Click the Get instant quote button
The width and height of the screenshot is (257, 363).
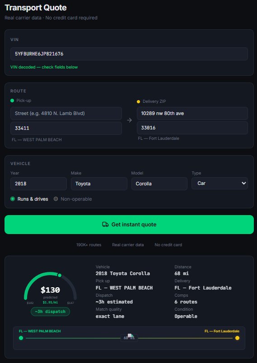(x=129, y=224)
